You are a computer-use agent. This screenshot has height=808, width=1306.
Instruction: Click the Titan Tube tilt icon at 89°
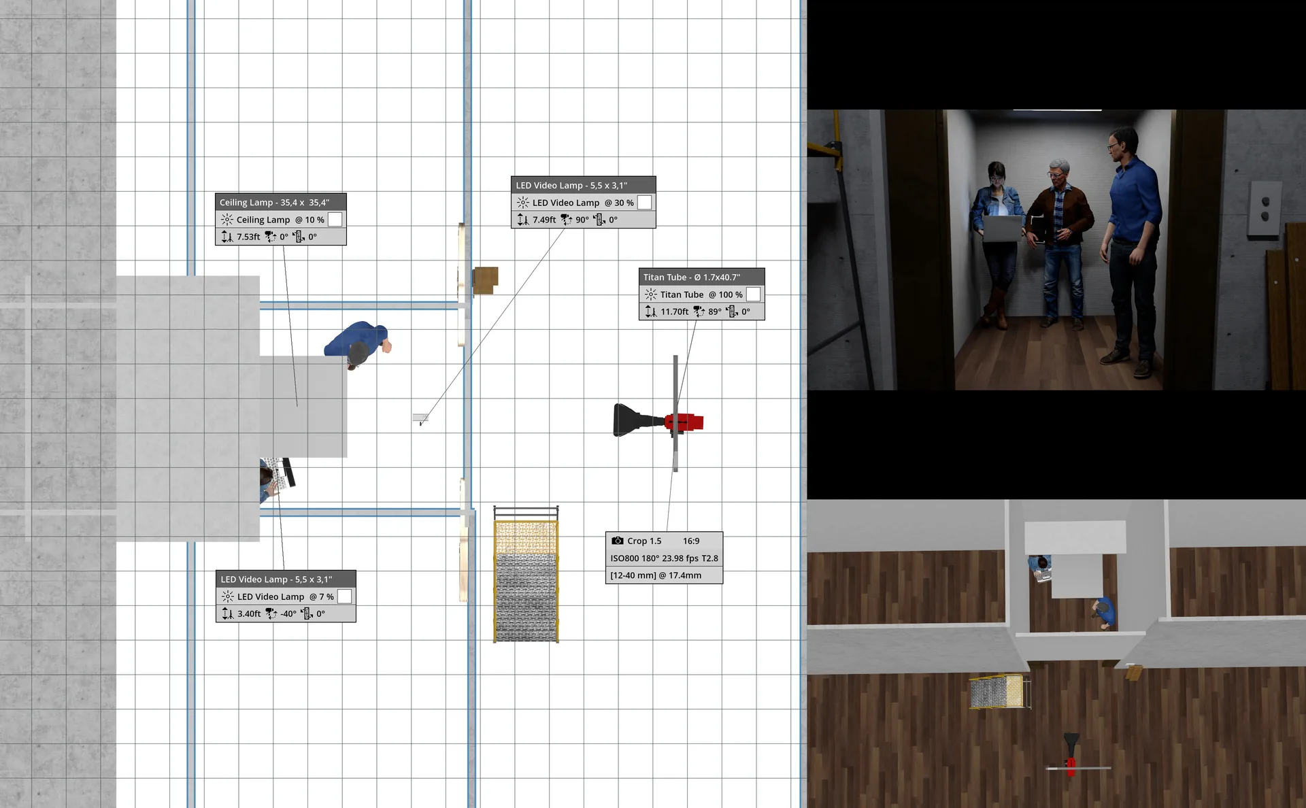[699, 312]
